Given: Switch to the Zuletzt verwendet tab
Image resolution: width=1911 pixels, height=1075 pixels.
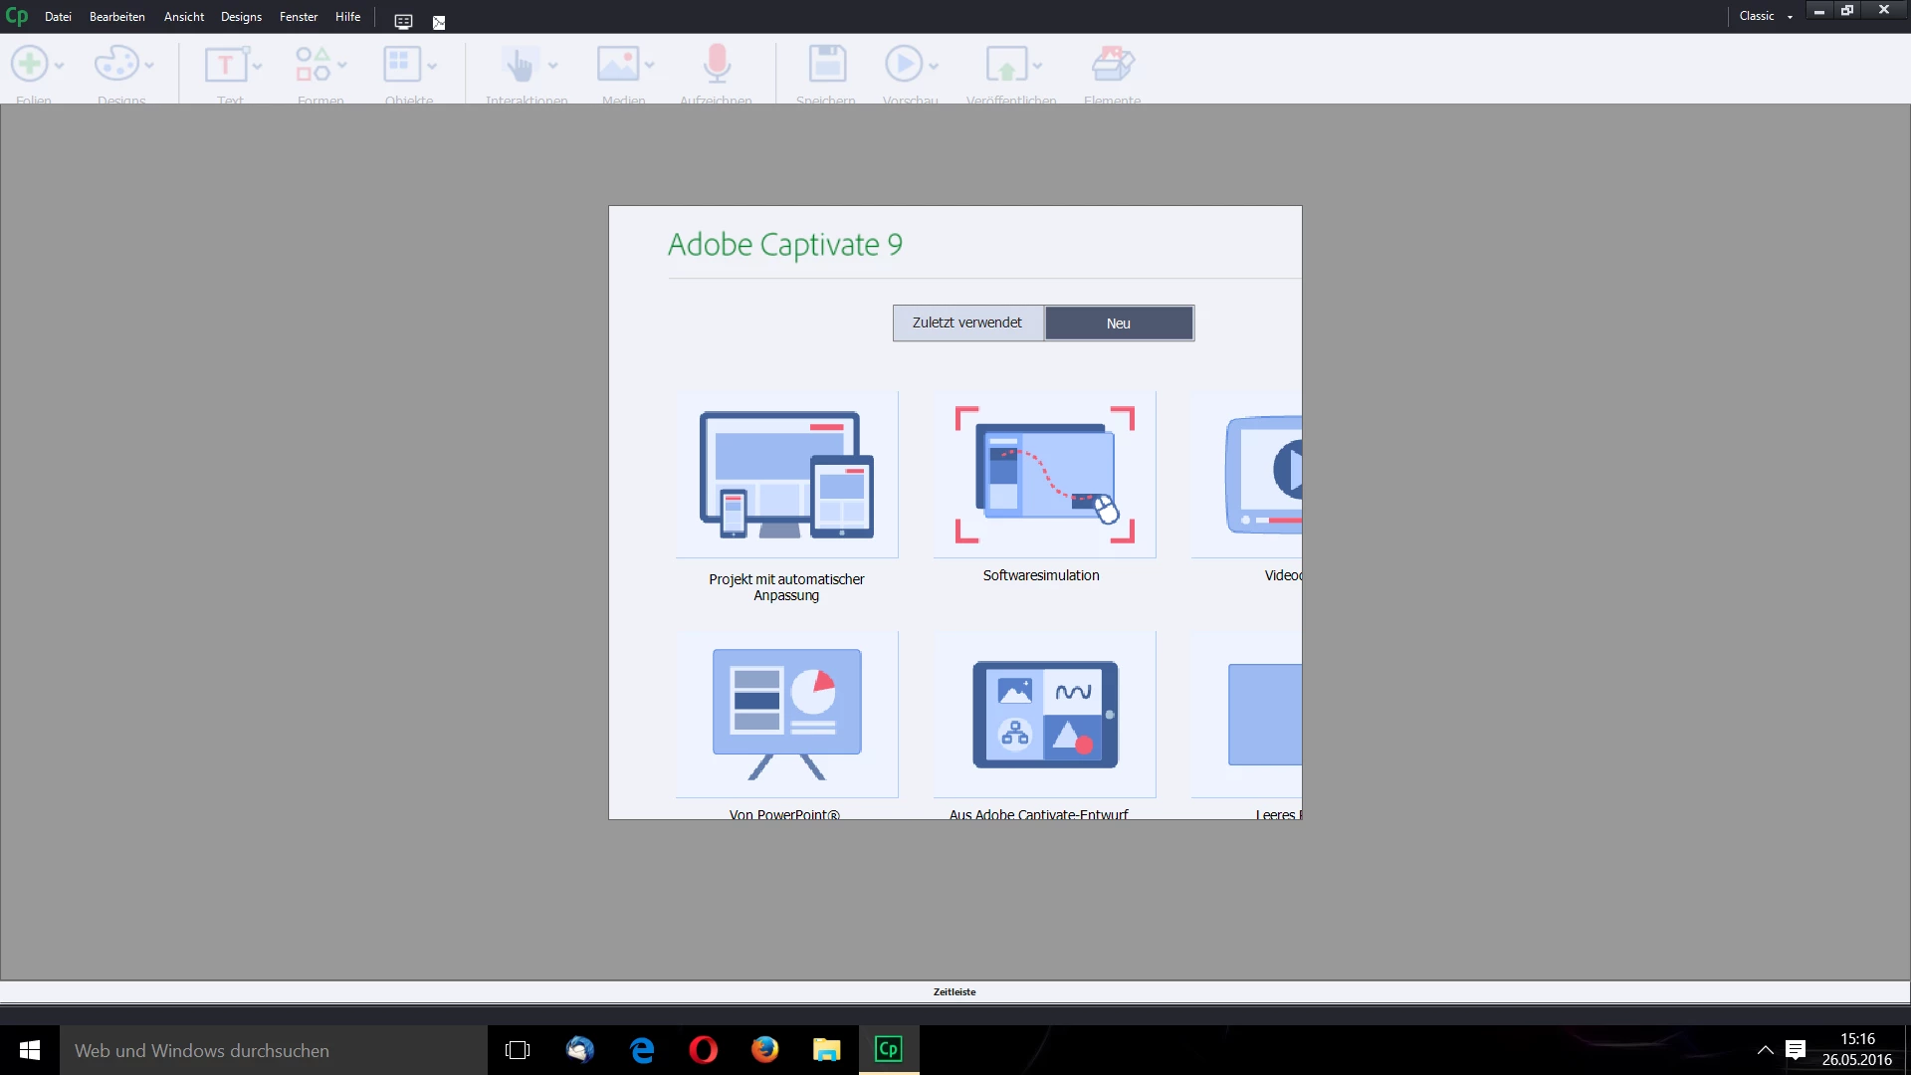Looking at the screenshot, I should tap(967, 322).
